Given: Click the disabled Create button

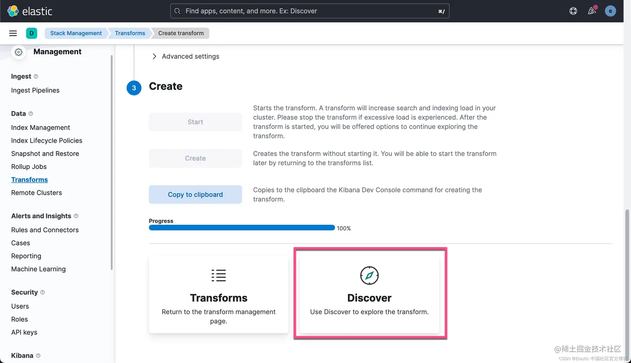Looking at the screenshot, I should coord(195,158).
